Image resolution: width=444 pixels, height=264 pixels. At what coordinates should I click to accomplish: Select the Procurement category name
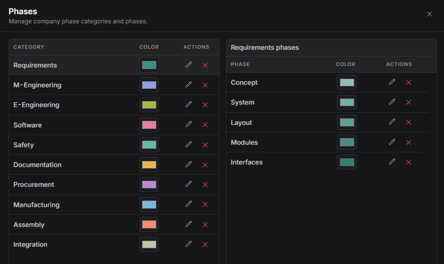(x=33, y=184)
